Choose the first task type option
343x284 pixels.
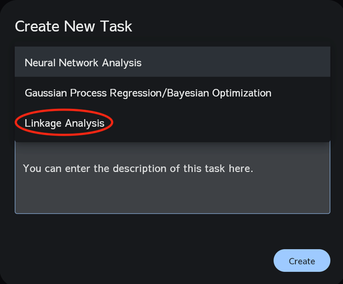[83, 63]
